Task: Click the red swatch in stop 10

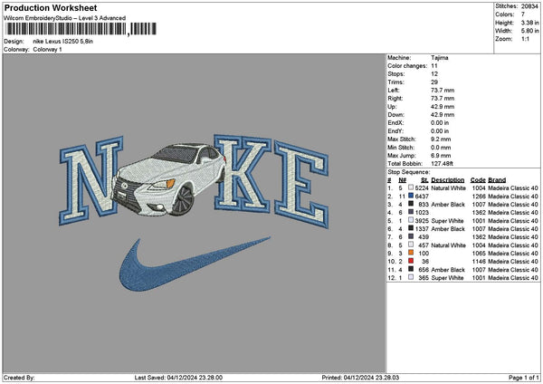Action: point(411,261)
